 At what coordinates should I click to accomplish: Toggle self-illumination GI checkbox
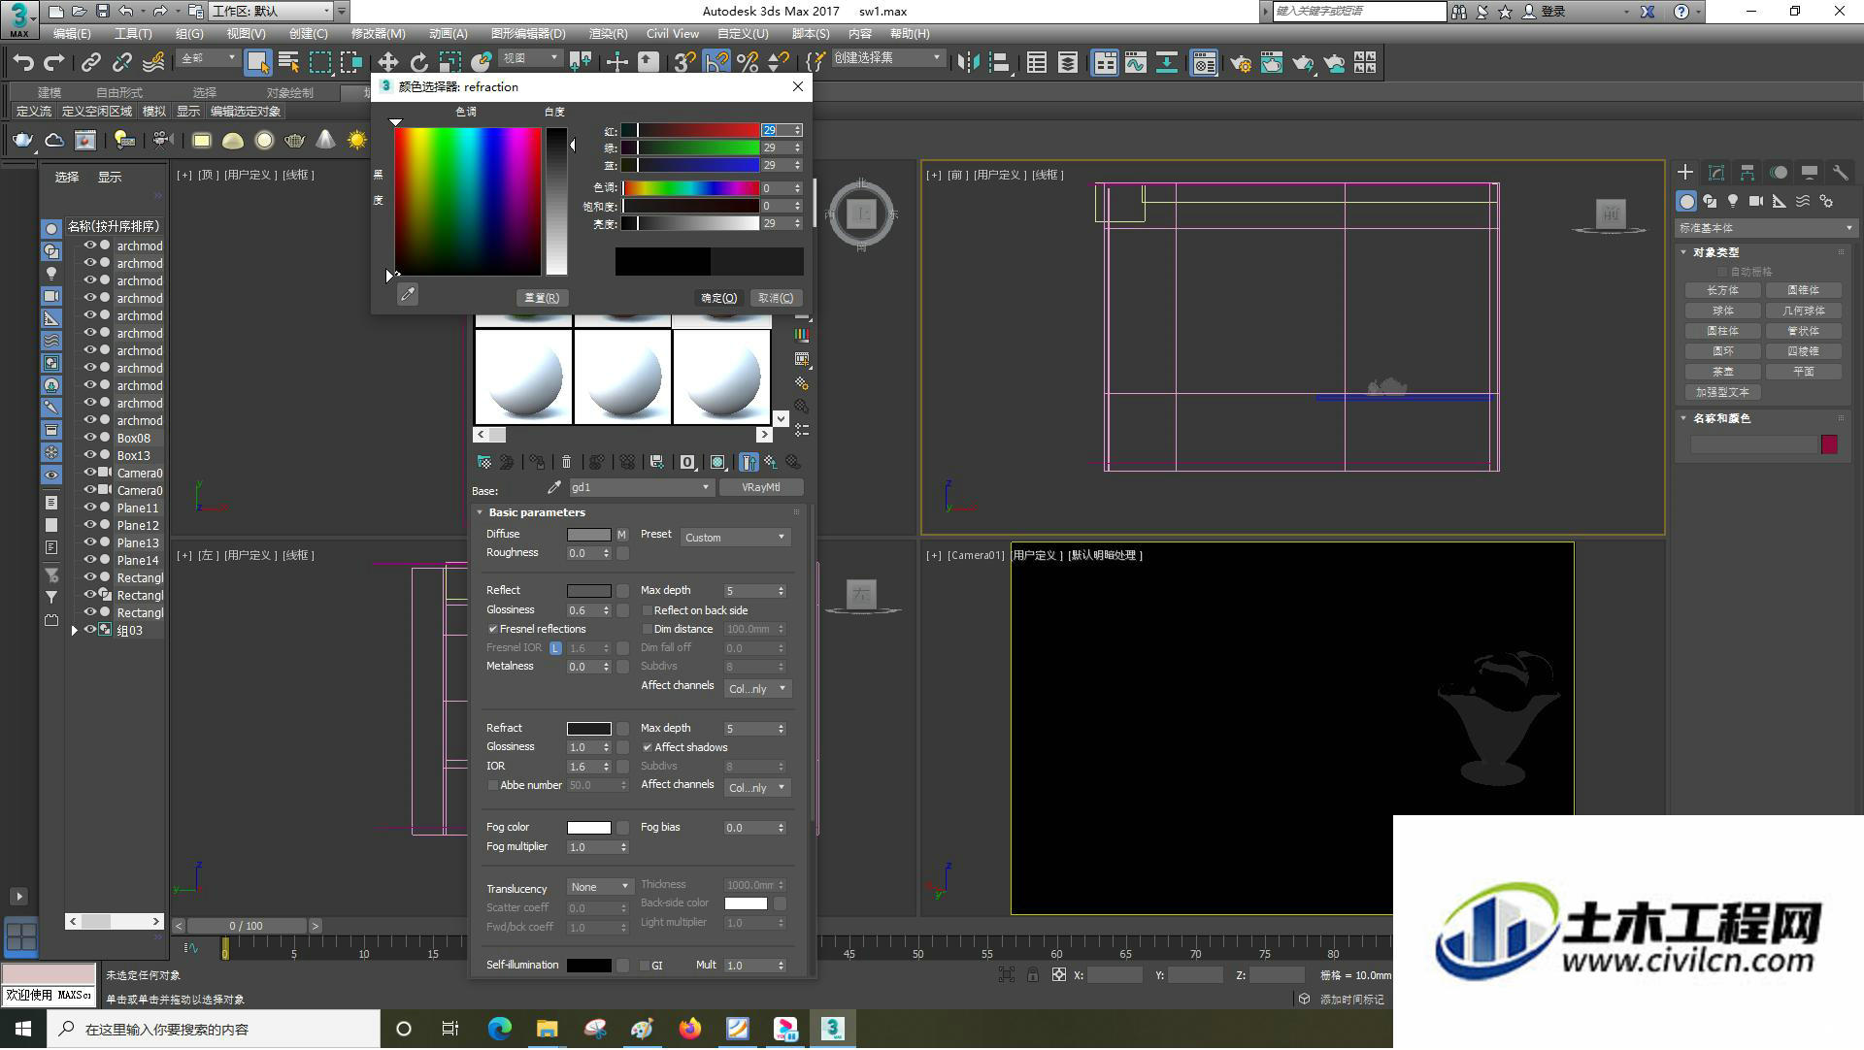tap(645, 966)
